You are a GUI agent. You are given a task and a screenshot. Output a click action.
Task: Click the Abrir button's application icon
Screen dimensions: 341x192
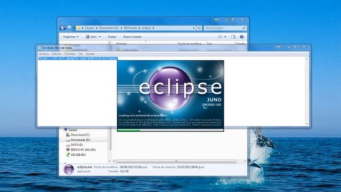point(87,37)
